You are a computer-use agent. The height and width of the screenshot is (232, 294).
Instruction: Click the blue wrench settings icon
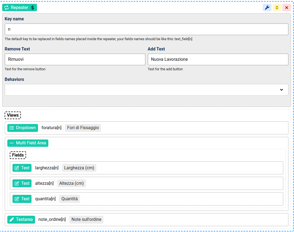[x=267, y=8]
